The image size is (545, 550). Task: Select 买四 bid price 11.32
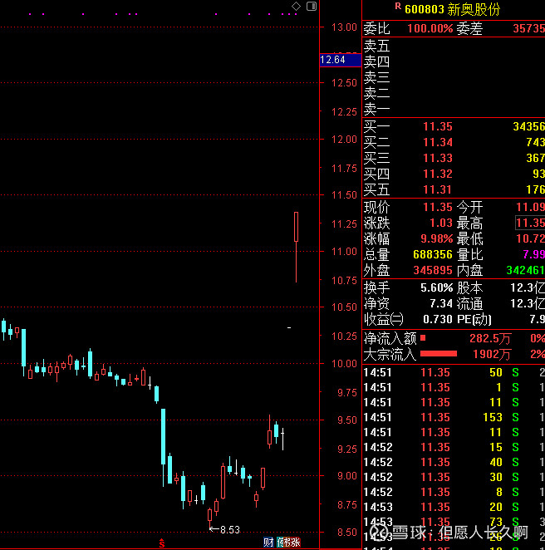point(438,174)
